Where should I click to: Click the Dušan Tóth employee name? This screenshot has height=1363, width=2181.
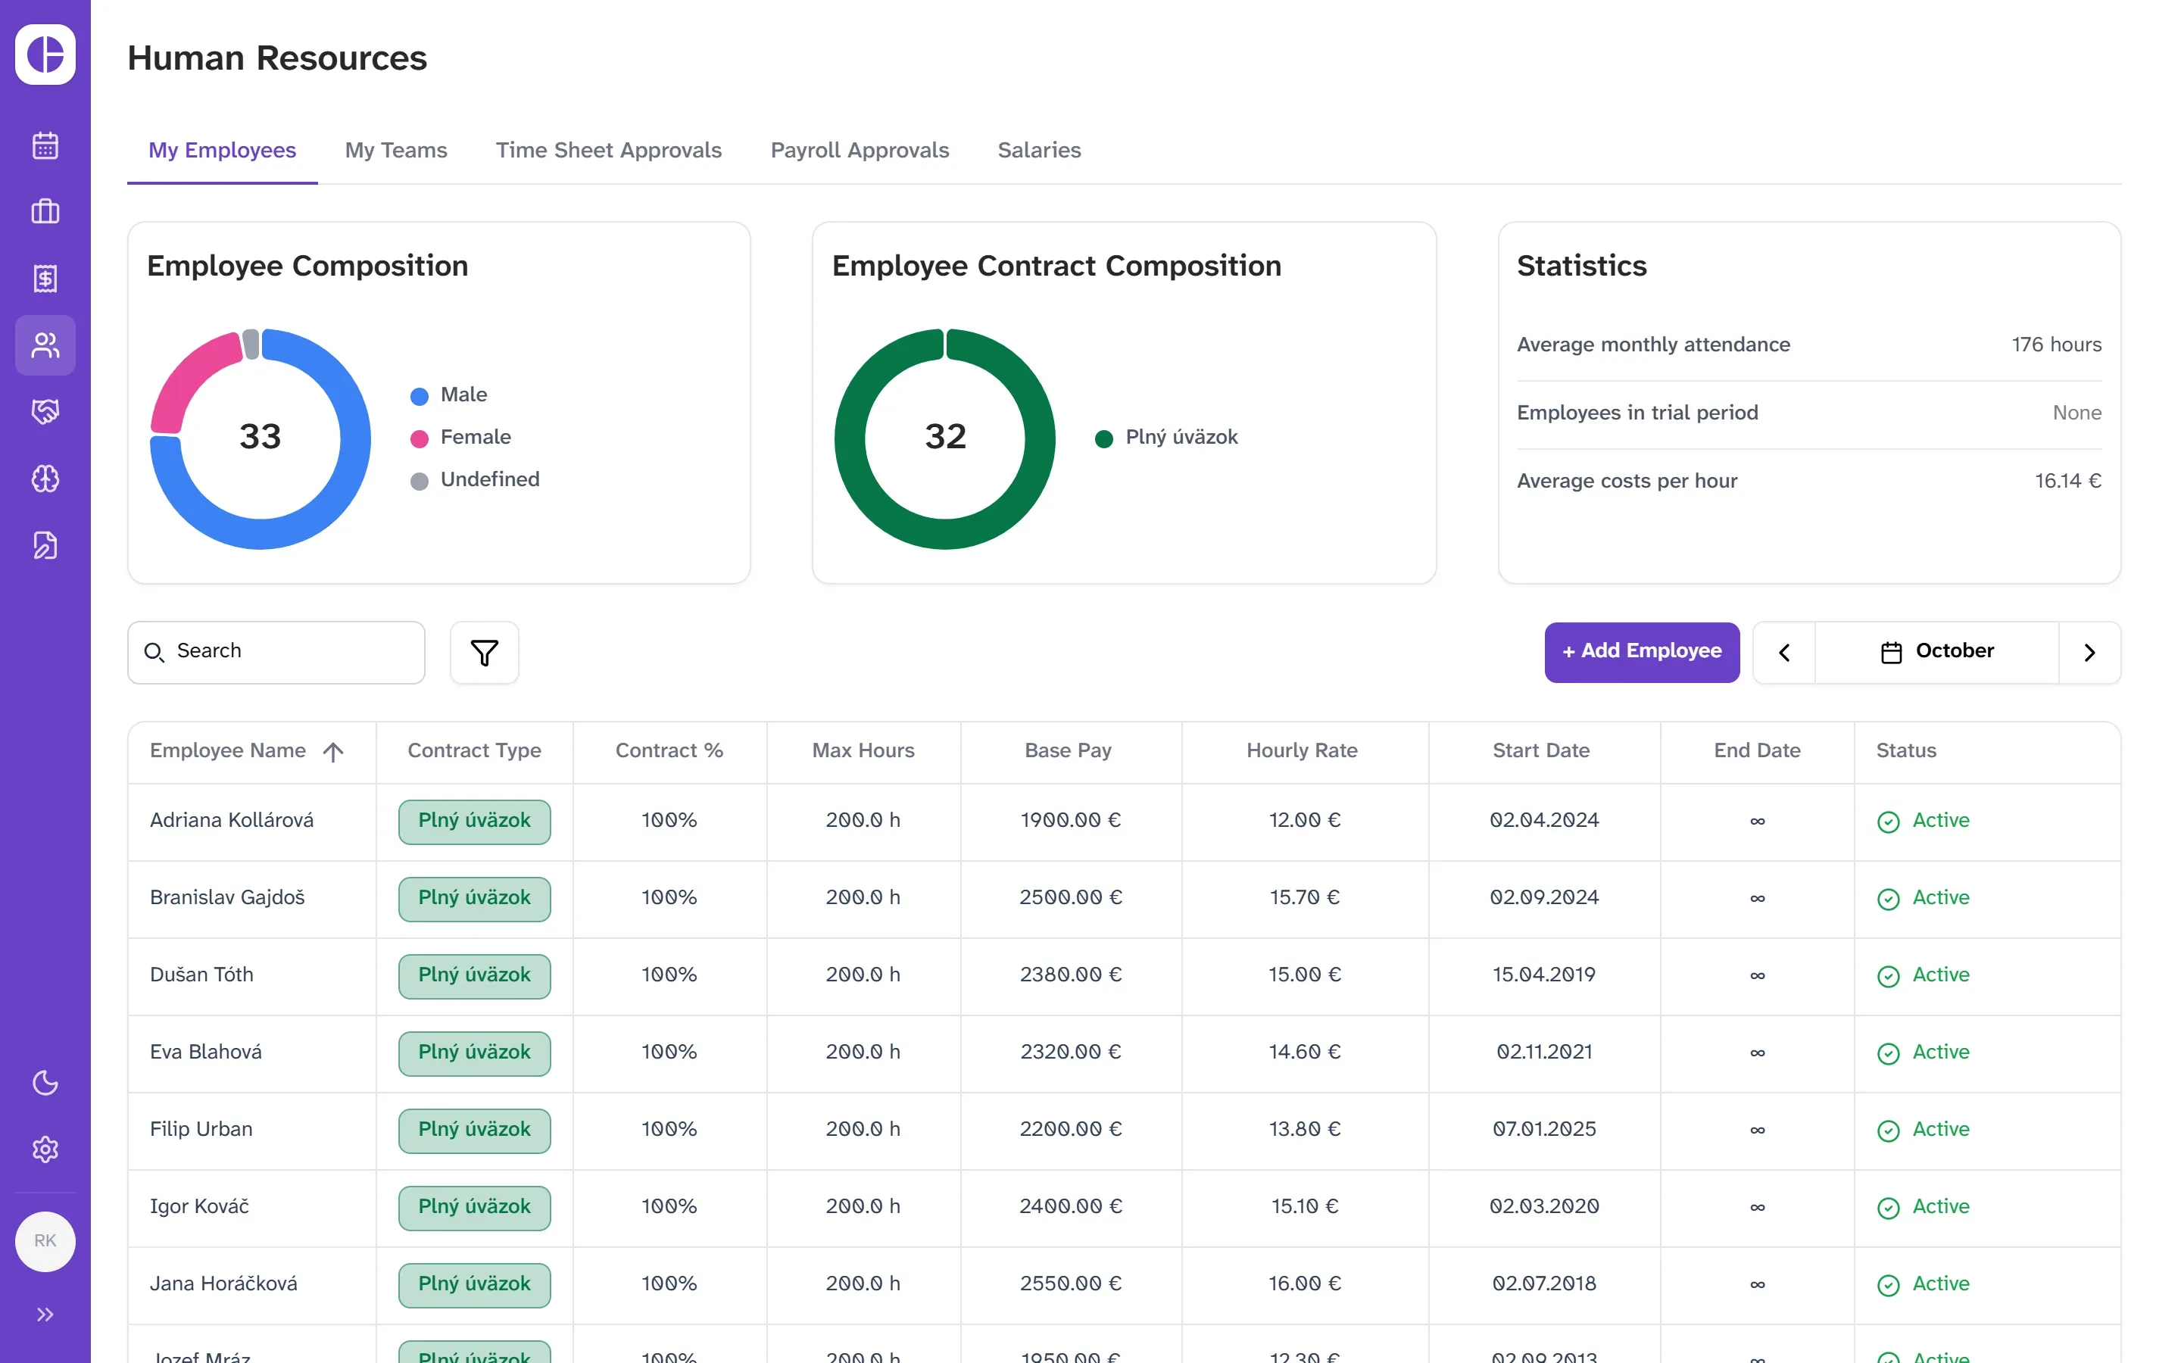coord(201,975)
